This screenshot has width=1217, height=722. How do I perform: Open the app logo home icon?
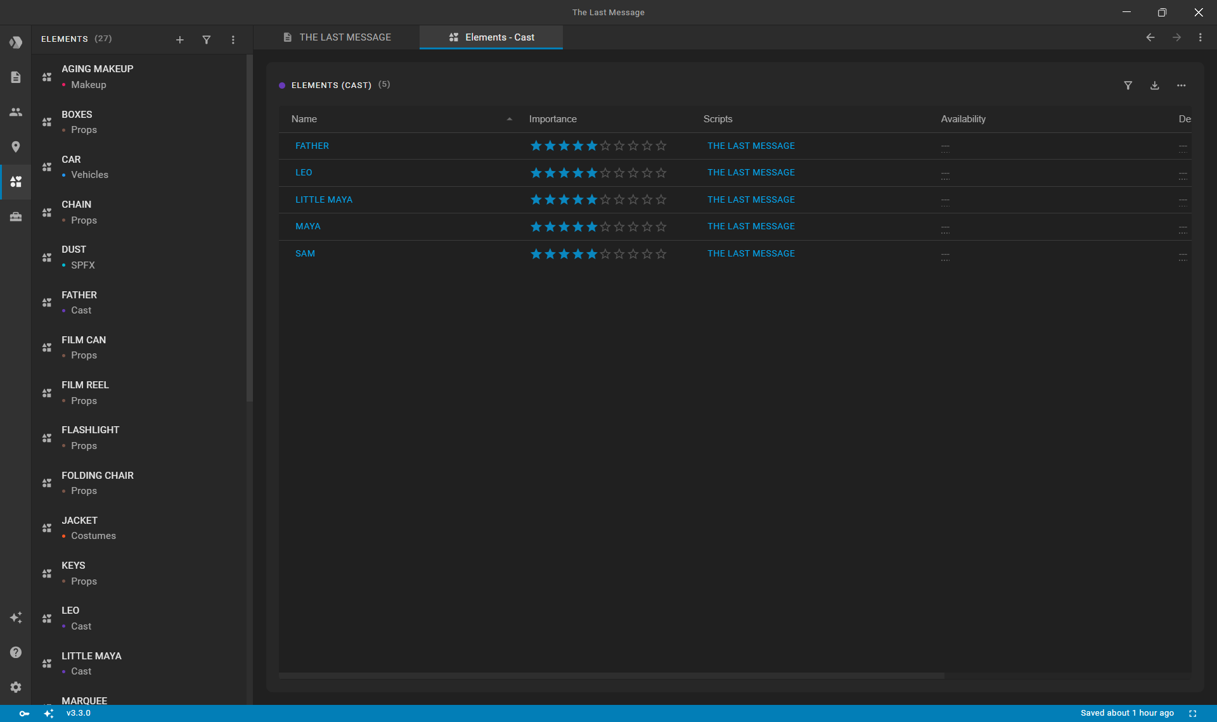click(x=16, y=42)
